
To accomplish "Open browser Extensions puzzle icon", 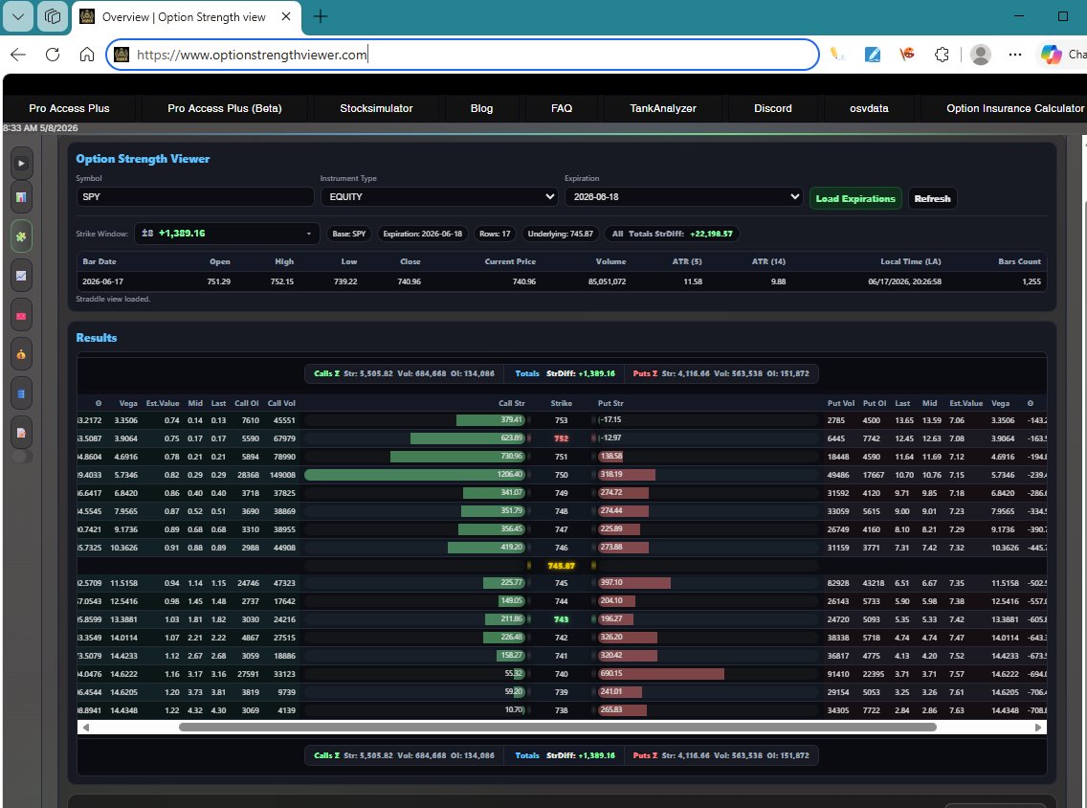I will click(x=942, y=55).
